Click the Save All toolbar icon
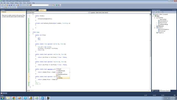The image size is (177, 100). pyautogui.click(x=11, y=5)
